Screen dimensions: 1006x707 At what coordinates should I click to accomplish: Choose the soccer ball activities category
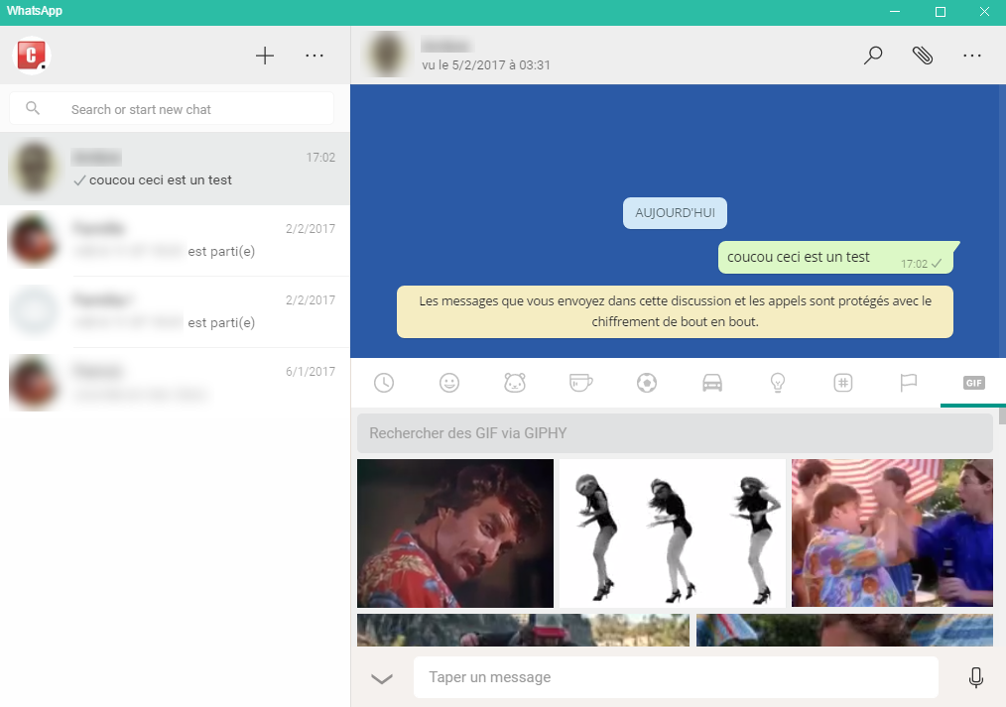[646, 383]
